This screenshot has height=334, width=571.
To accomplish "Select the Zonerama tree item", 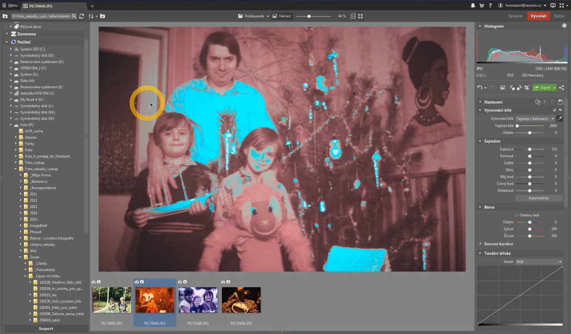I will point(27,34).
